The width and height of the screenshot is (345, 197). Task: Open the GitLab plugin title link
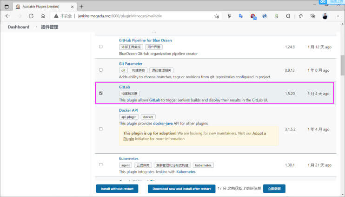click(x=124, y=87)
